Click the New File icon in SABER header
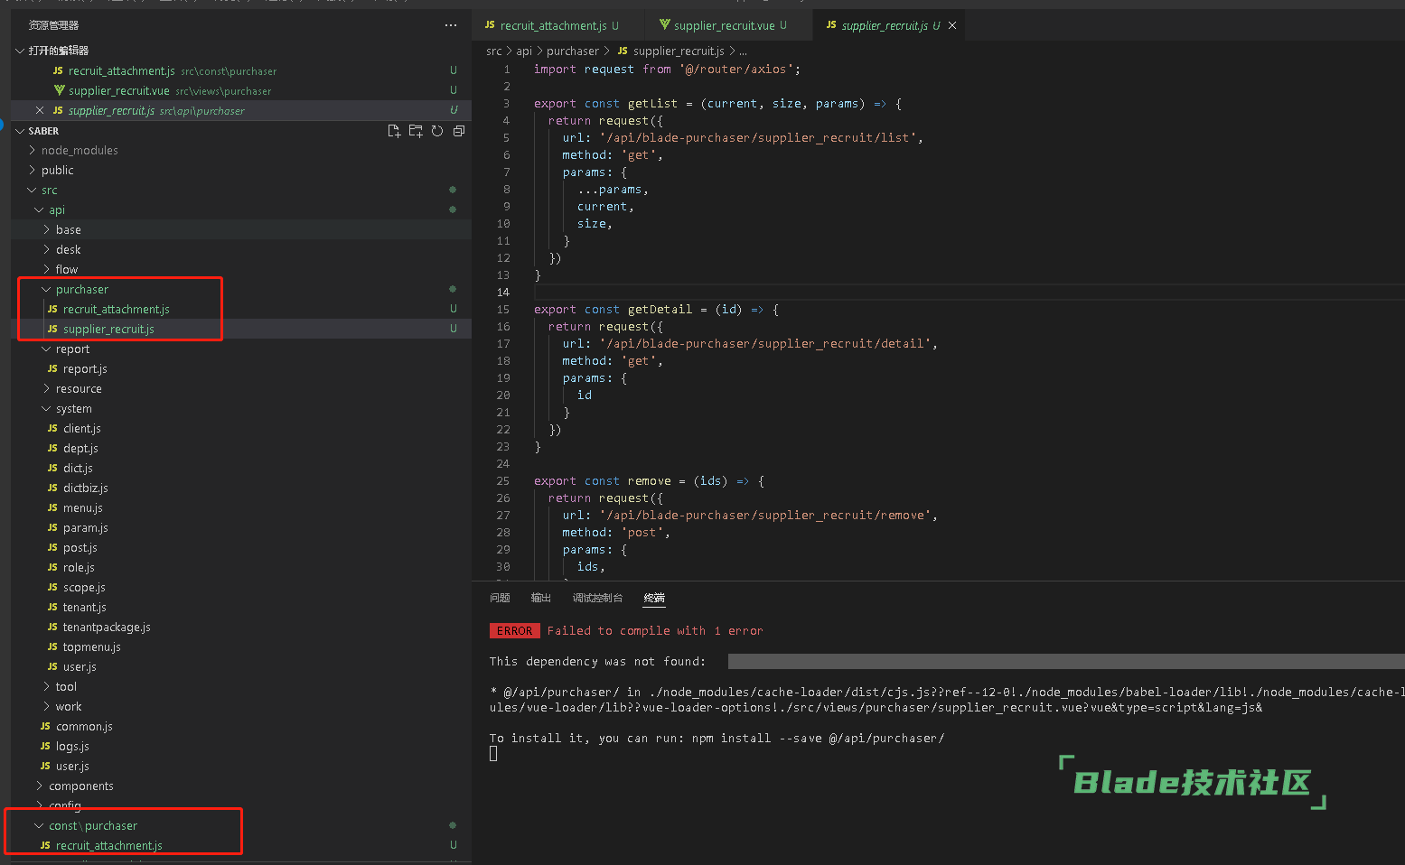The width and height of the screenshot is (1405, 865). click(394, 131)
